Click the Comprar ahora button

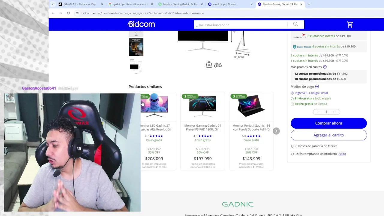328,123
